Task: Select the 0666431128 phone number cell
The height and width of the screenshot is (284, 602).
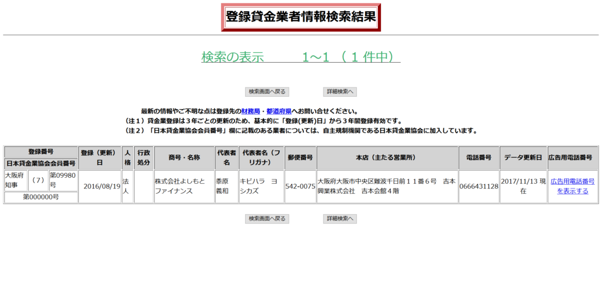Action: [479, 187]
